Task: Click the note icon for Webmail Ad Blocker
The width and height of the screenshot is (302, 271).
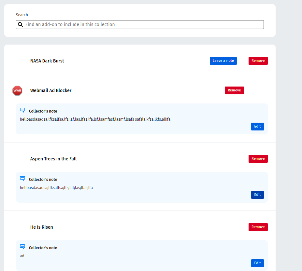Action: coord(22,110)
